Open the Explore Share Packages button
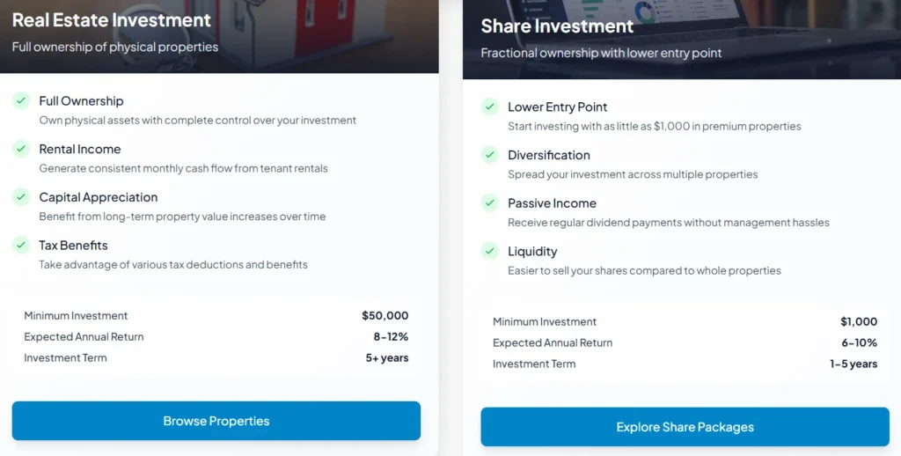The image size is (901, 456). (685, 427)
